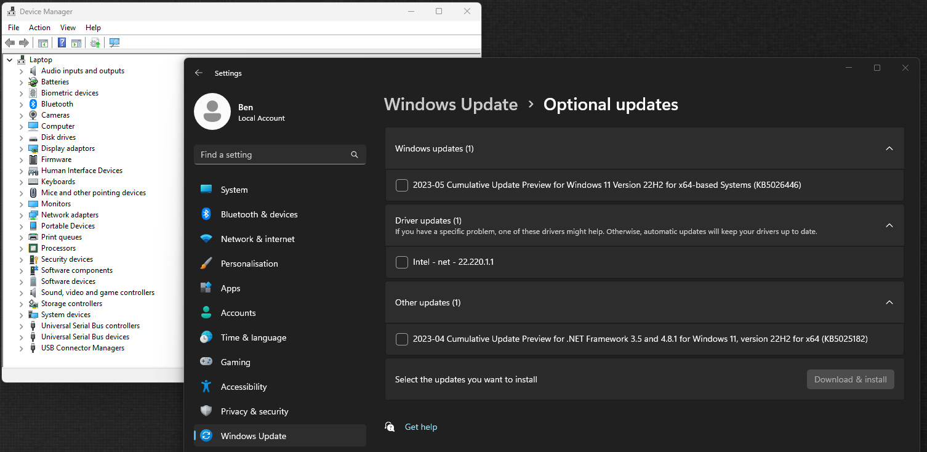Click Show/Hide Action Pane toolbar icon
The width and height of the screenshot is (927, 452).
[76, 42]
